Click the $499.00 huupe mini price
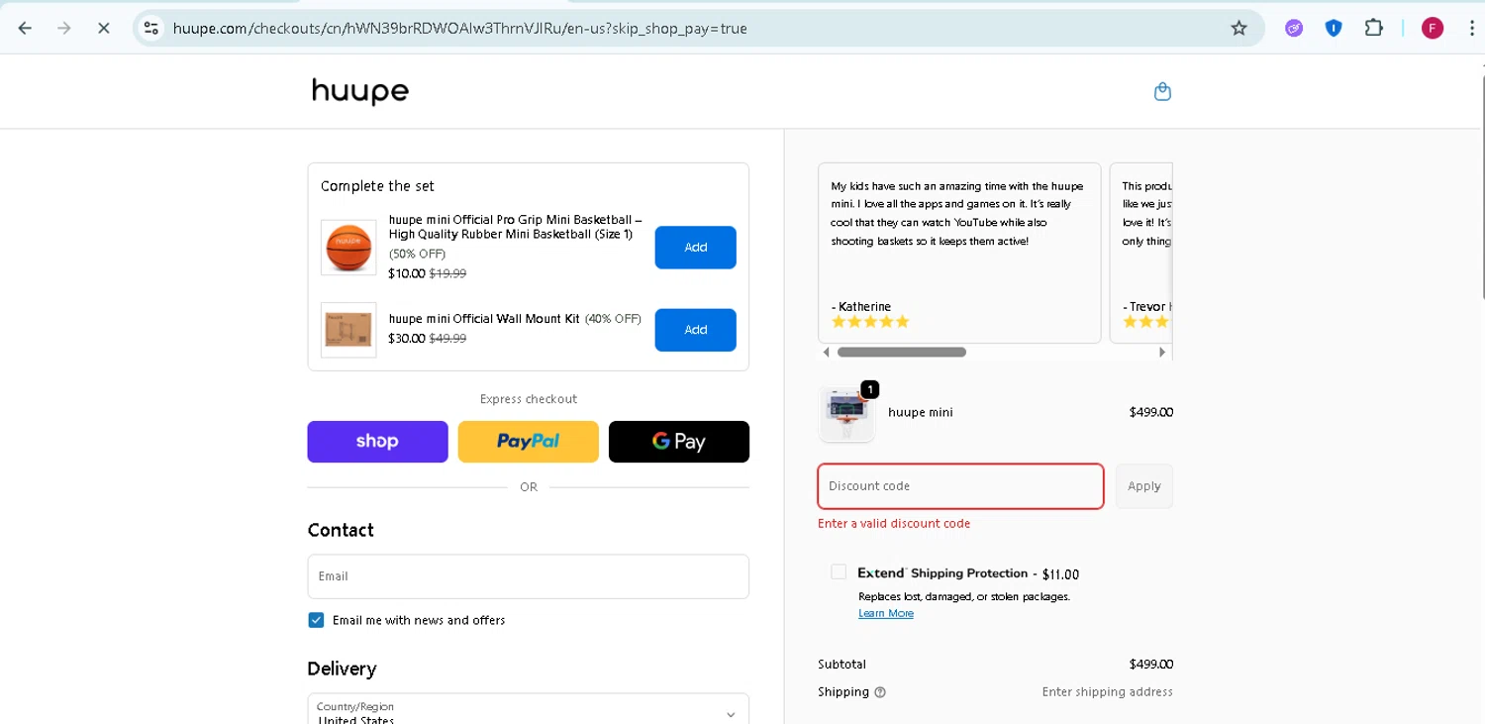 [x=1150, y=412]
